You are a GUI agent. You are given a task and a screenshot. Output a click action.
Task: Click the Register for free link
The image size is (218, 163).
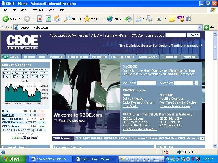(x=183, y=71)
